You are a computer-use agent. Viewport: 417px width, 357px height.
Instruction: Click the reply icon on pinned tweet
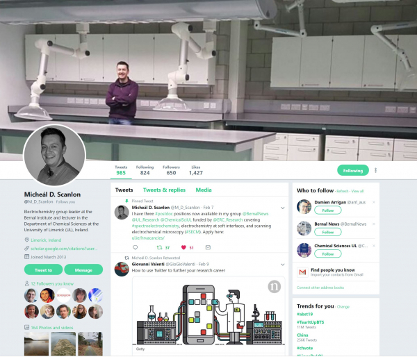click(135, 247)
